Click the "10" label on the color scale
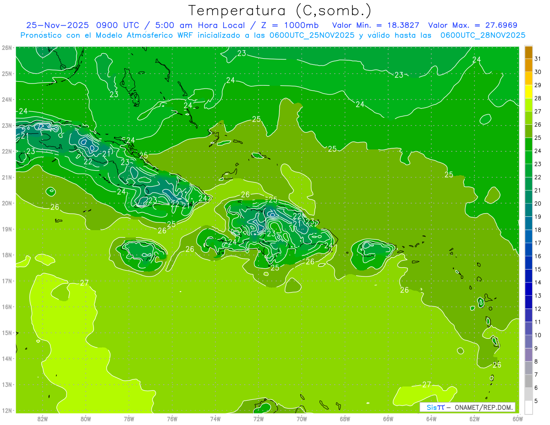Screen dimensions: 550x425 [538, 335]
